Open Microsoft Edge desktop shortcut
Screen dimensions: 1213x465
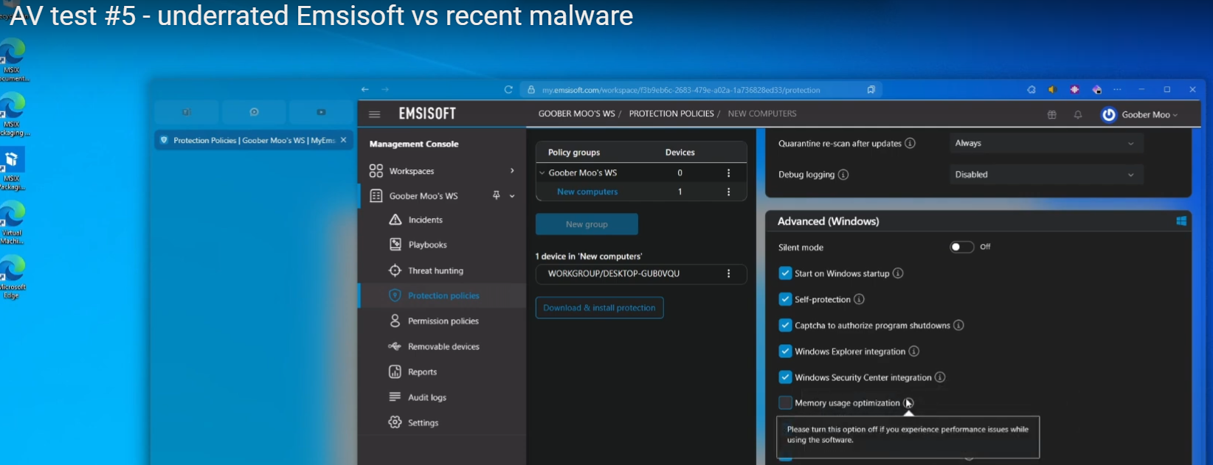click(13, 277)
